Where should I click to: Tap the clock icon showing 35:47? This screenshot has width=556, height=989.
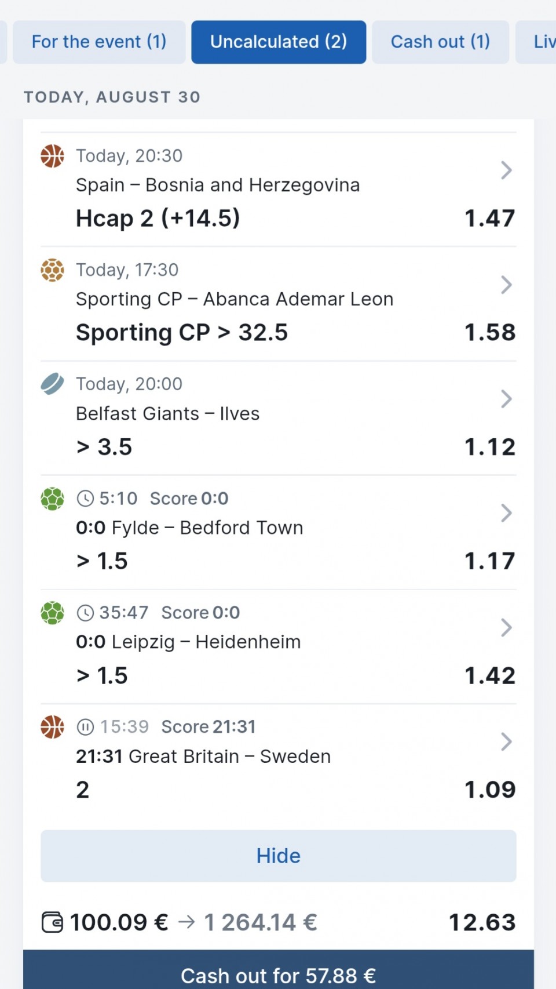[85, 613]
